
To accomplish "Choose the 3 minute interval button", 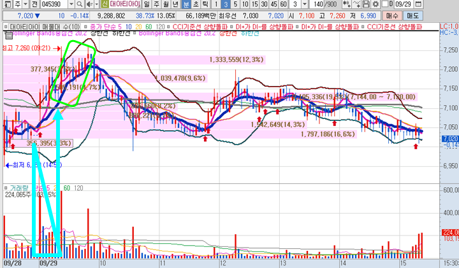I will (226, 4).
